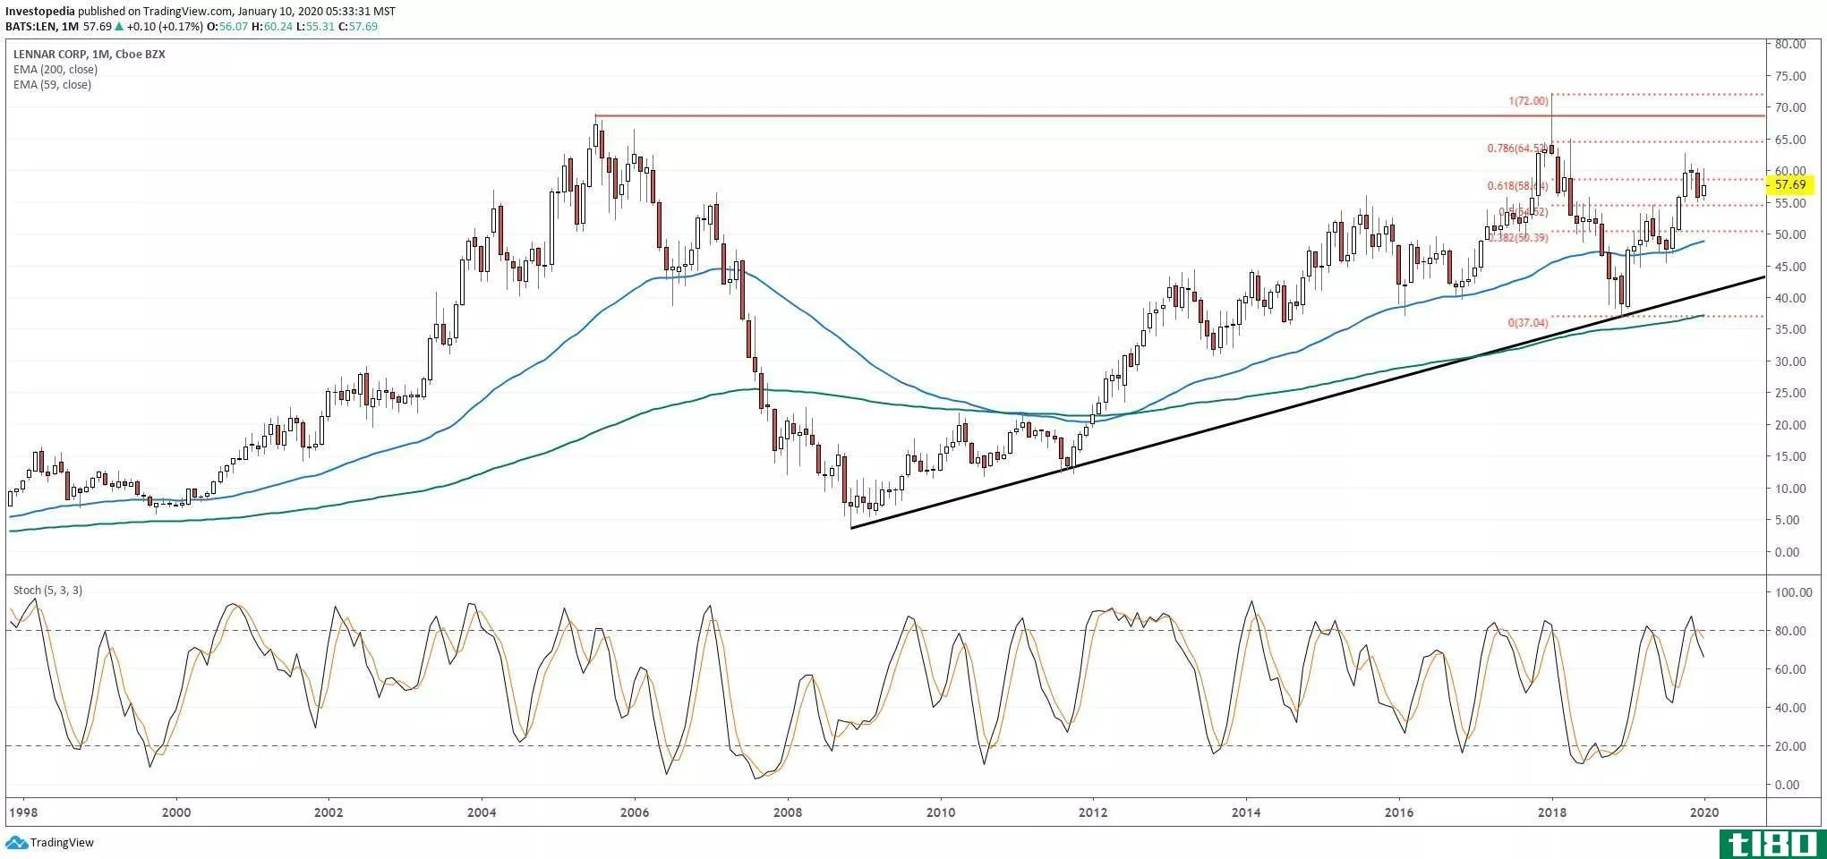This screenshot has width=1827, height=859.
Task: Click the 45.00 price axis label
Action: click(x=1789, y=267)
